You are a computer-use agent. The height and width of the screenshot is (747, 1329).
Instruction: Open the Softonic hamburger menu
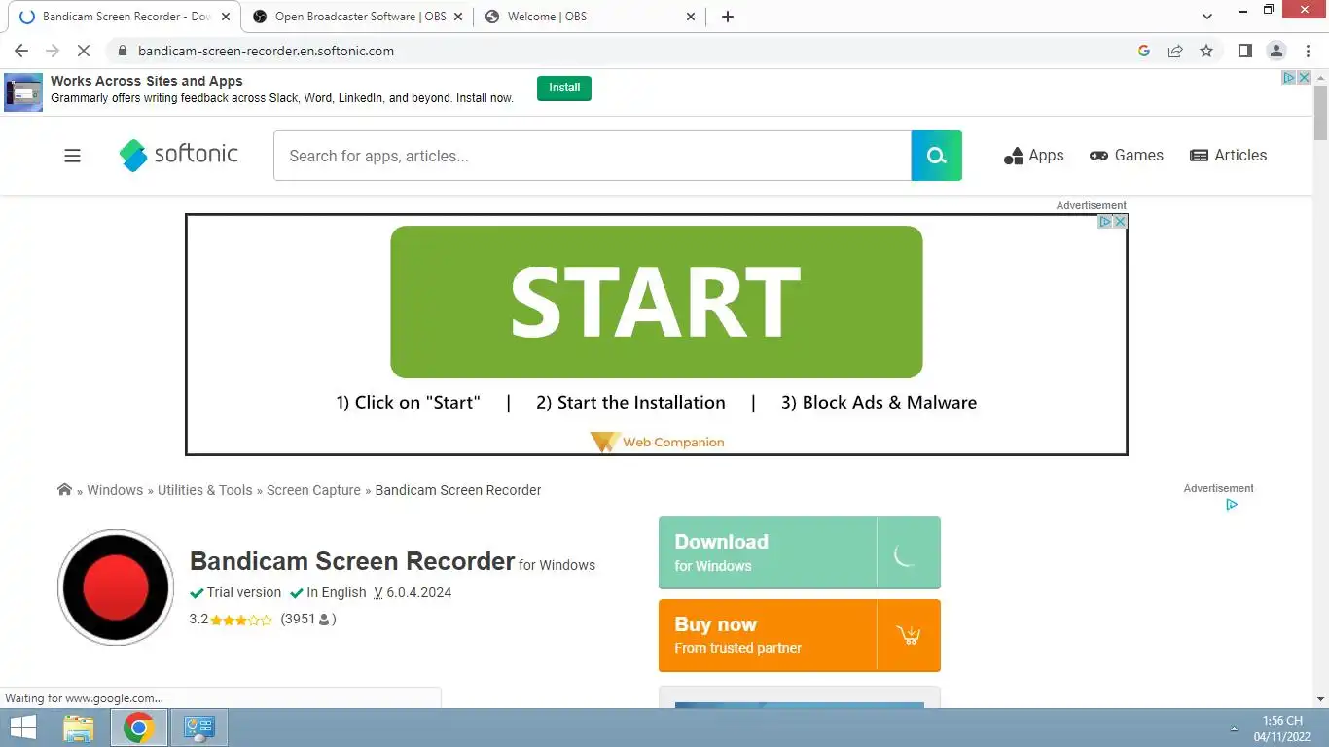click(72, 156)
